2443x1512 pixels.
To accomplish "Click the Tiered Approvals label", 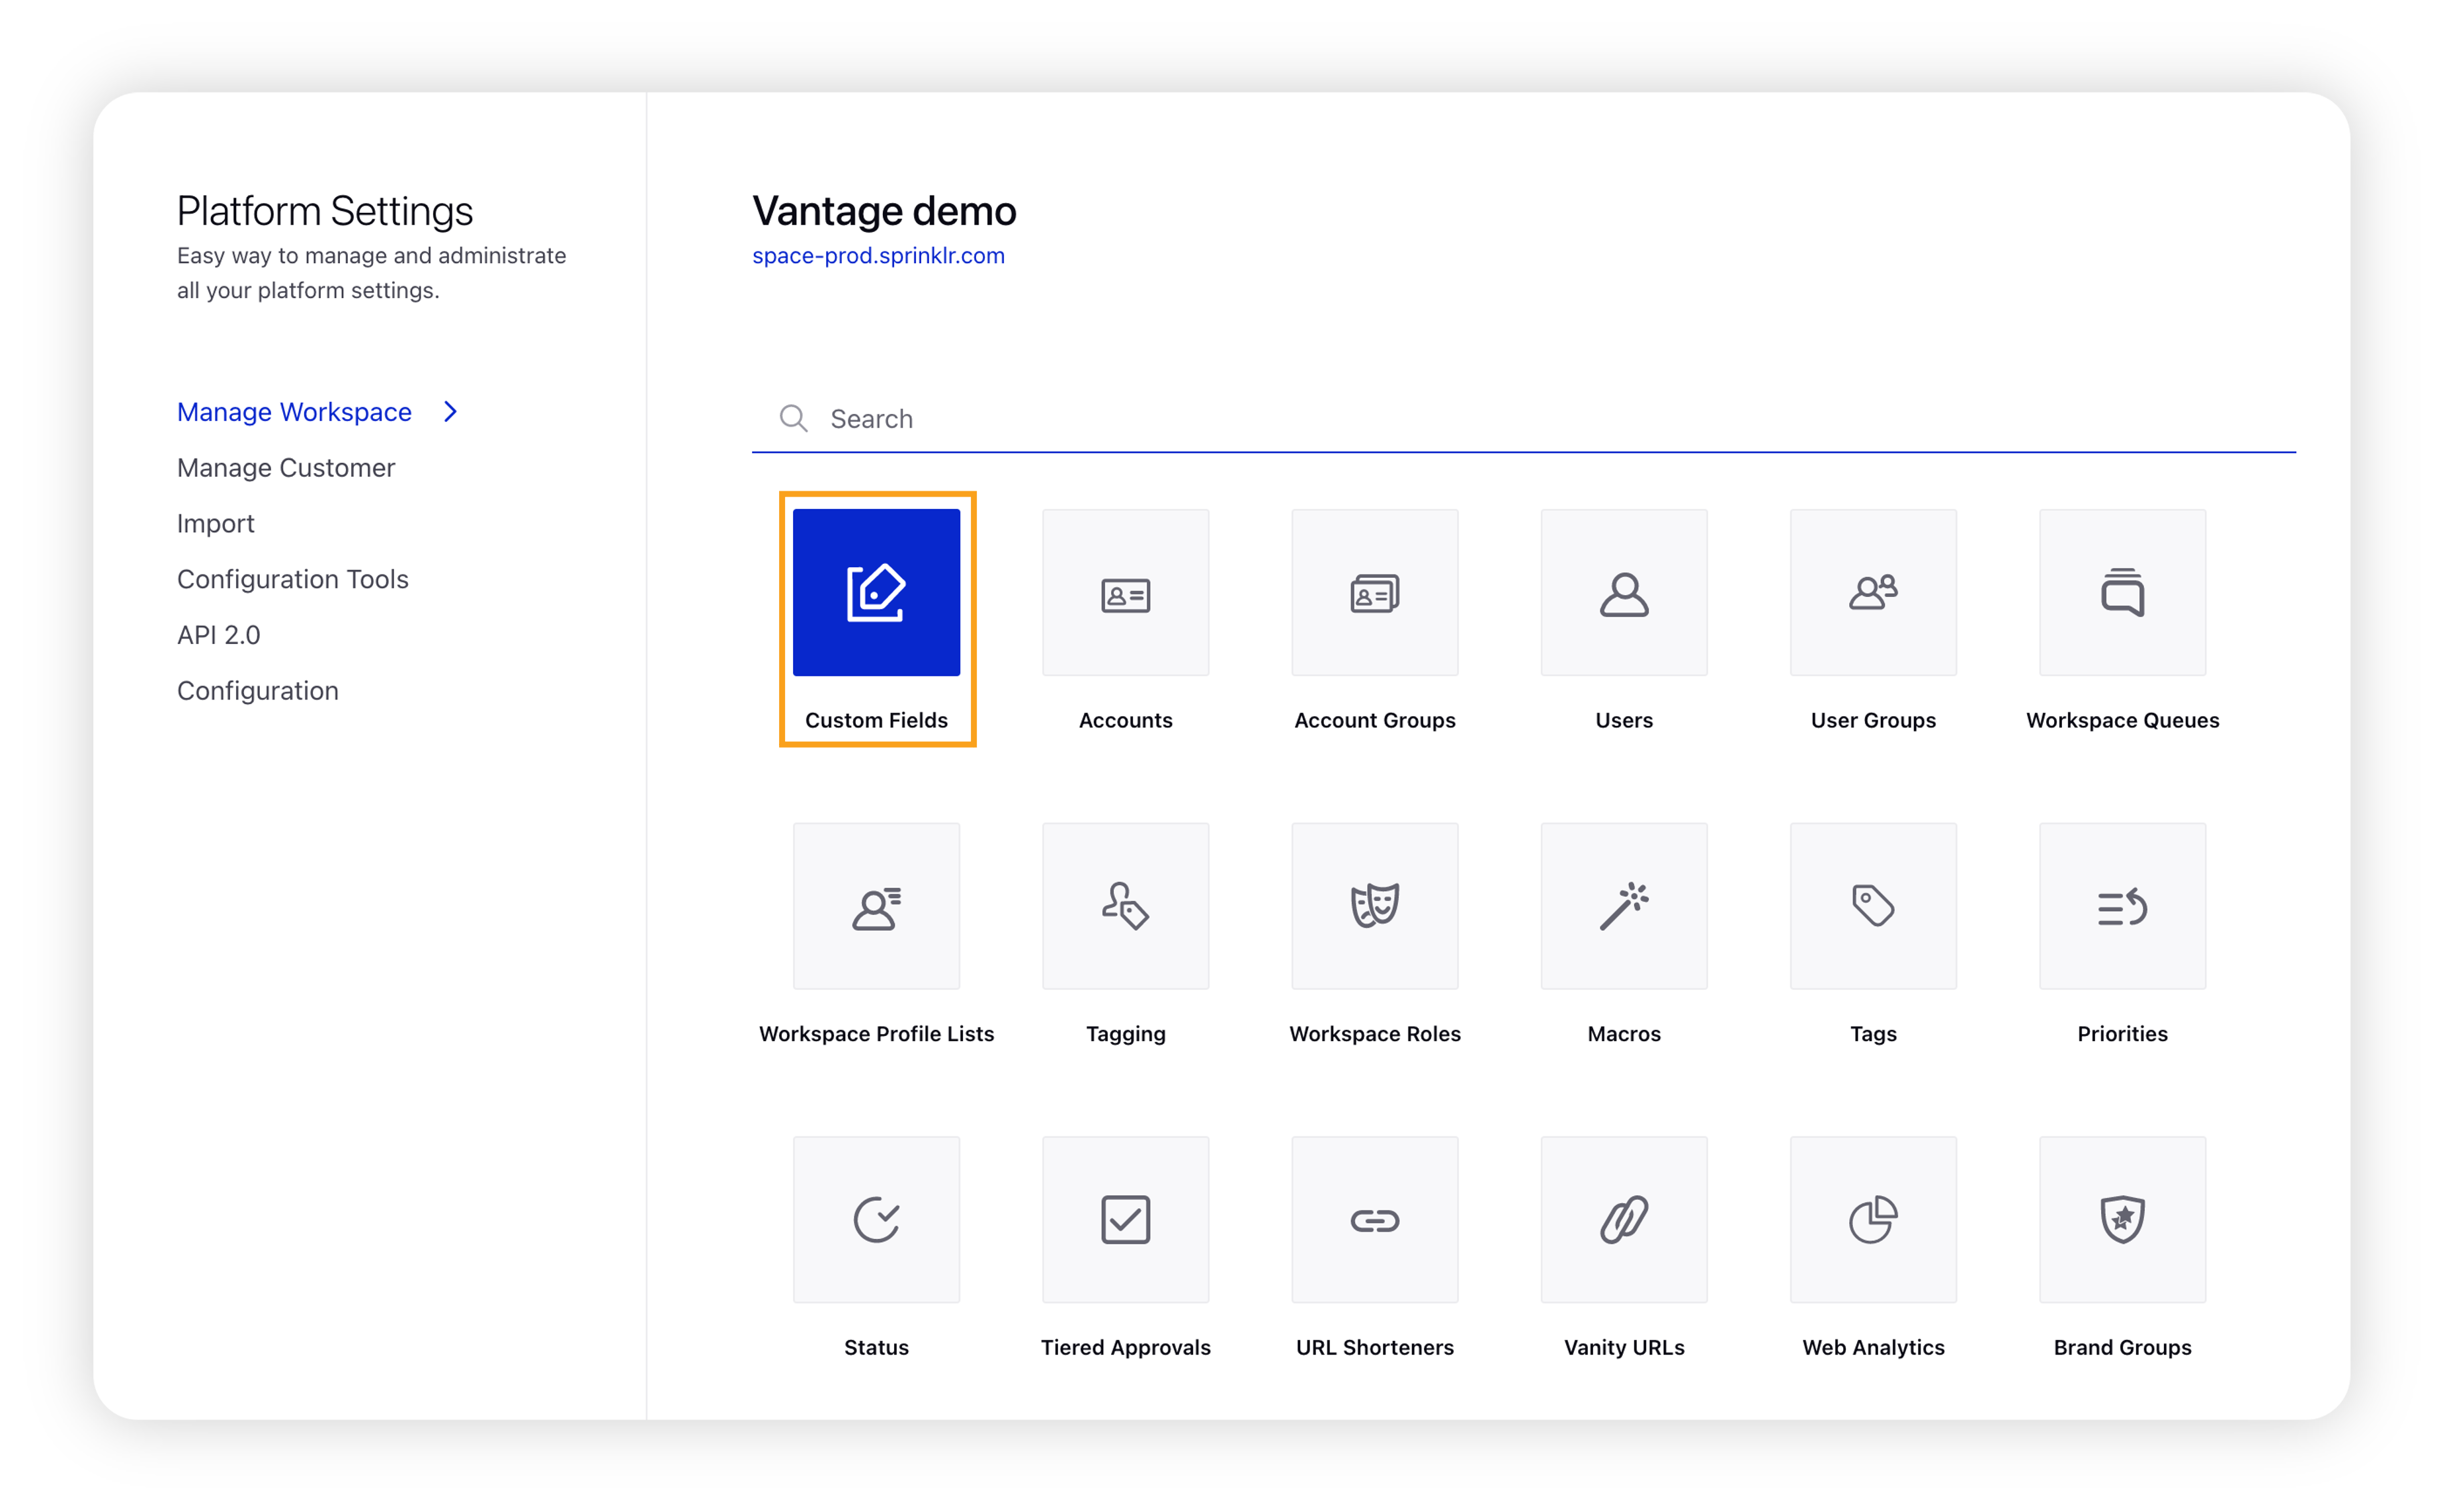I will click(1125, 1347).
